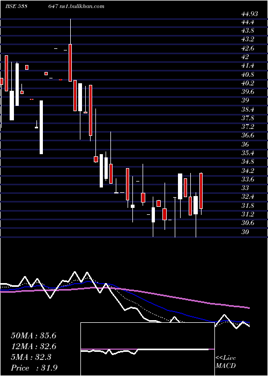Select the 43.8 price axis label

248,31
